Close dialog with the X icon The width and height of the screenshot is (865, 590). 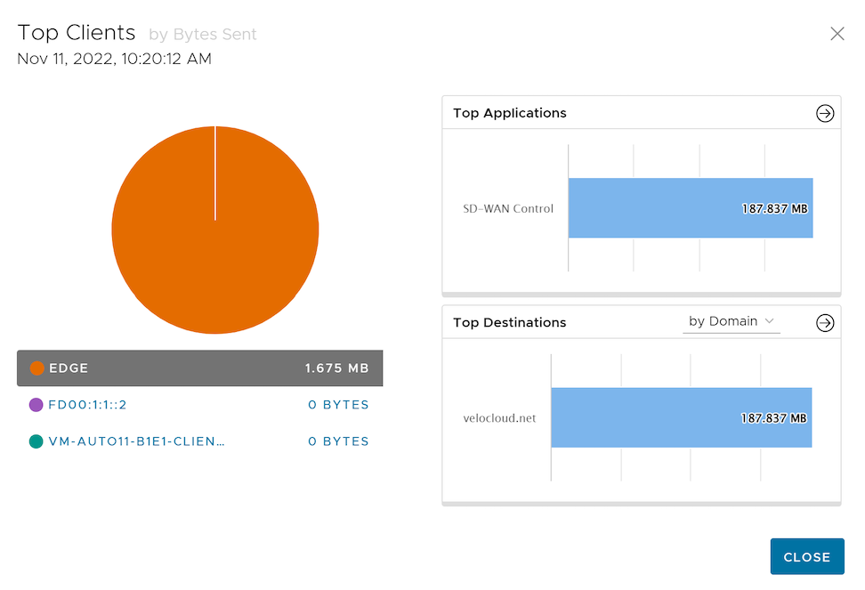837,34
